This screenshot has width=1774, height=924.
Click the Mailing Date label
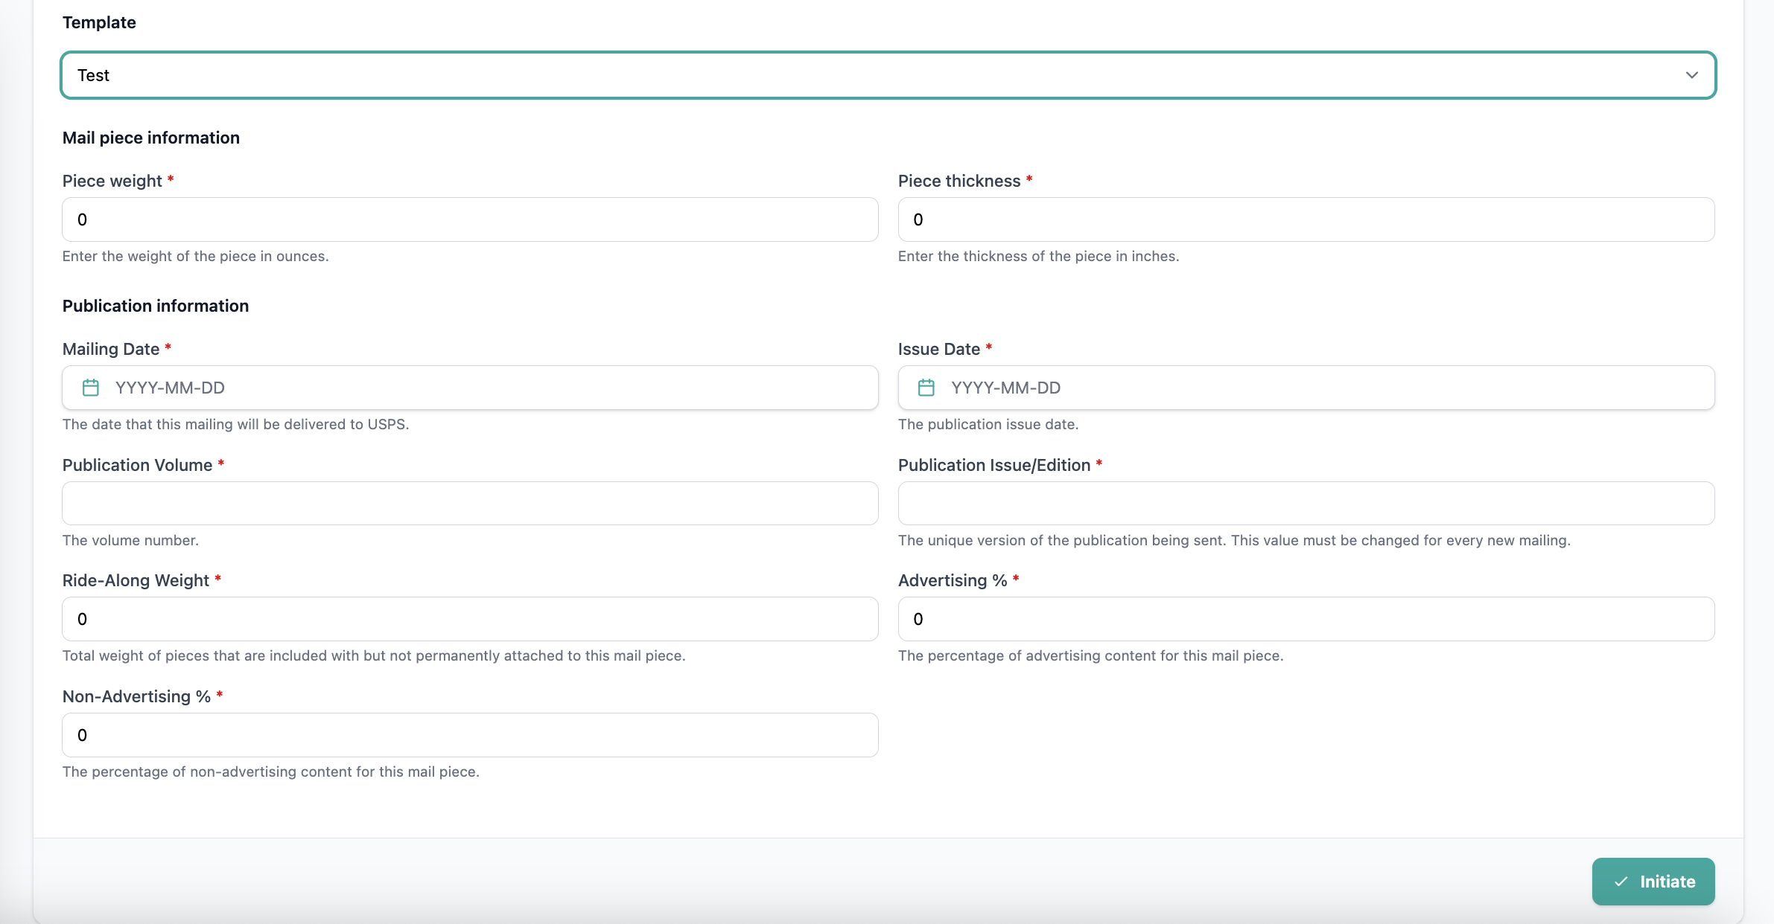[x=111, y=349]
